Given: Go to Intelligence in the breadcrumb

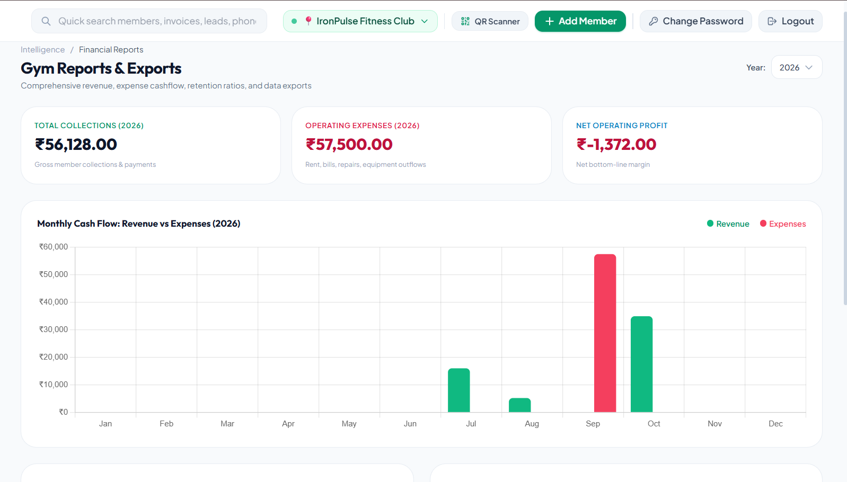Looking at the screenshot, I should click(42, 50).
